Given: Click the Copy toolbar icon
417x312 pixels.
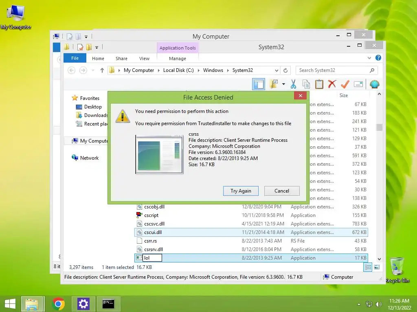Looking at the screenshot, I should (306, 84).
